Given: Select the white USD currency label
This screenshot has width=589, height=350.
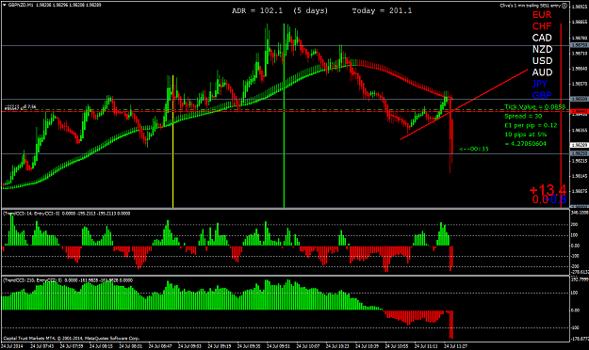Looking at the screenshot, I should tap(542, 61).
